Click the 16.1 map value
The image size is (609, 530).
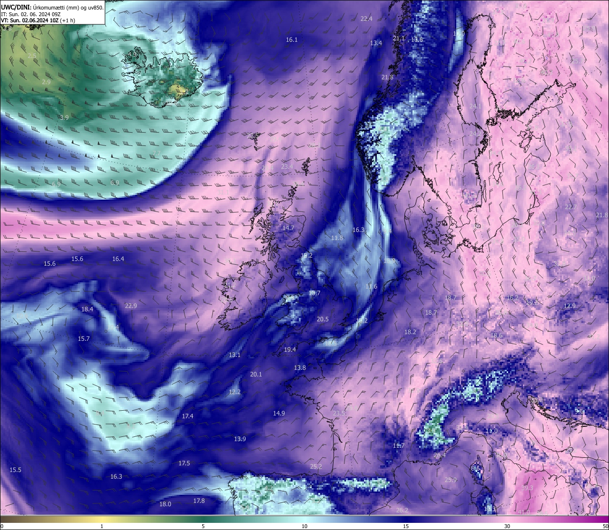point(292,39)
